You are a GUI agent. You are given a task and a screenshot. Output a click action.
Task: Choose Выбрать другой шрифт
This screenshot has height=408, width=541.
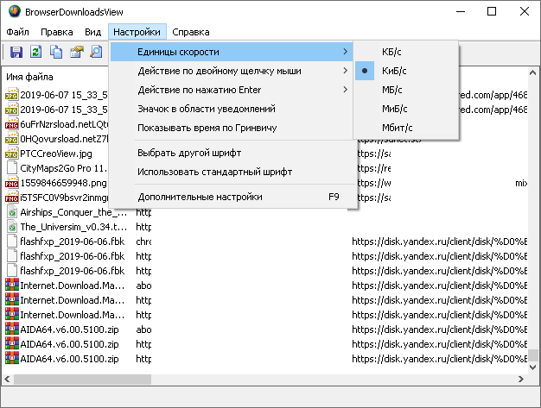click(232, 153)
